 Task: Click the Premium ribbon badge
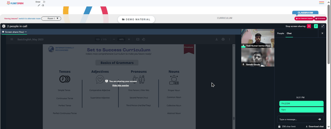[x=189, y=49]
